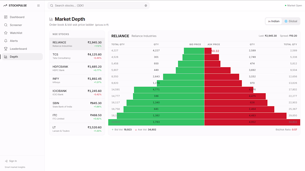Switch to Indian market view
305x171 pixels.
point(273,21)
